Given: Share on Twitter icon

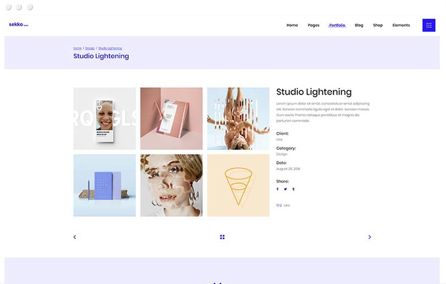Looking at the screenshot, I should 285,189.
